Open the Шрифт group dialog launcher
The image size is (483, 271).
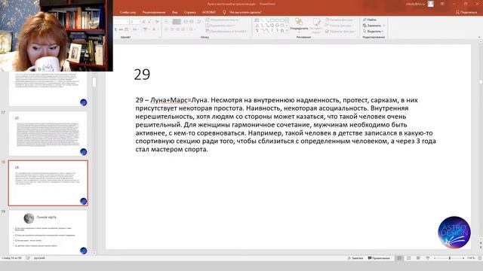click(160, 37)
